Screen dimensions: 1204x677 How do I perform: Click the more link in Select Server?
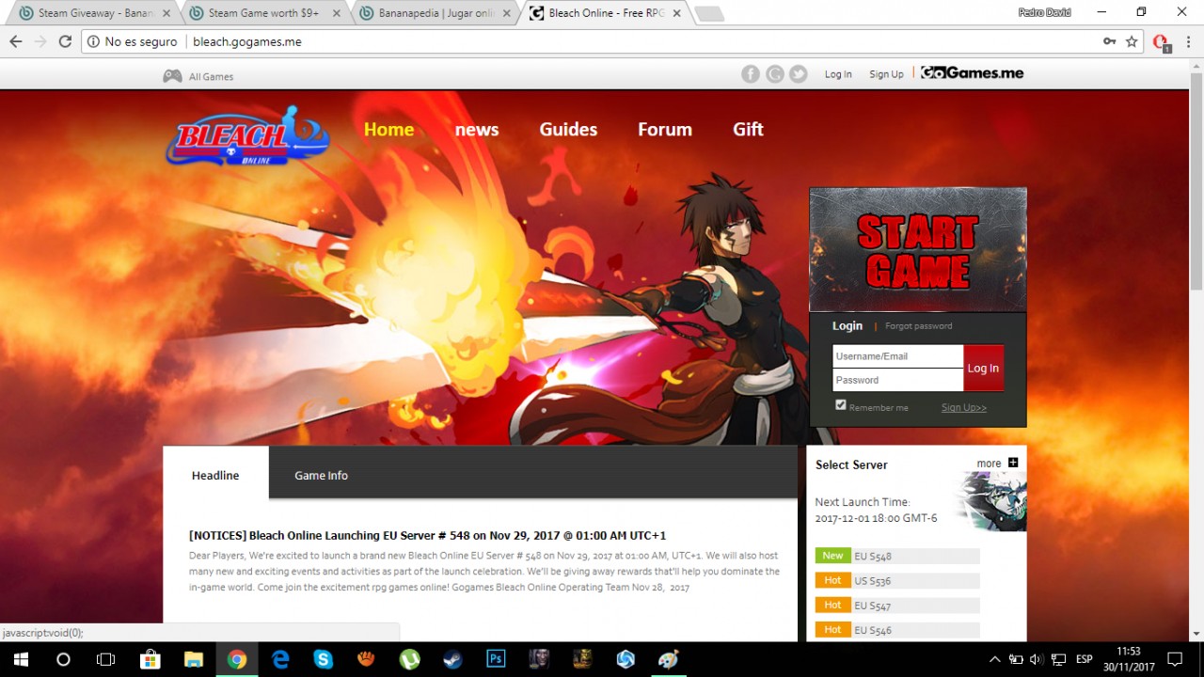pos(989,463)
